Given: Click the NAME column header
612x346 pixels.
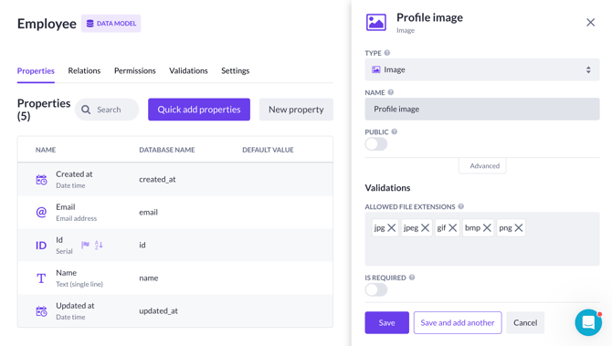Looking at the screenshot, I should (x=46, y=150).
